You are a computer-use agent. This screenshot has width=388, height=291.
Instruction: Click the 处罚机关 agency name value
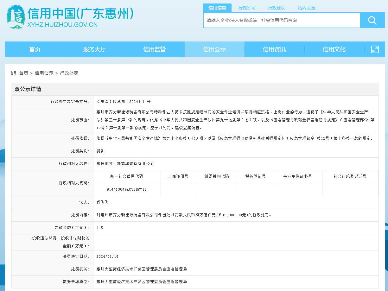(x=142, y=269)
